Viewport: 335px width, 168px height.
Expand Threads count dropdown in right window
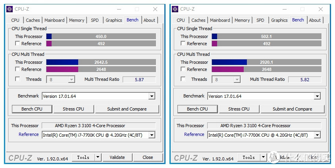[x=237, y=80]
